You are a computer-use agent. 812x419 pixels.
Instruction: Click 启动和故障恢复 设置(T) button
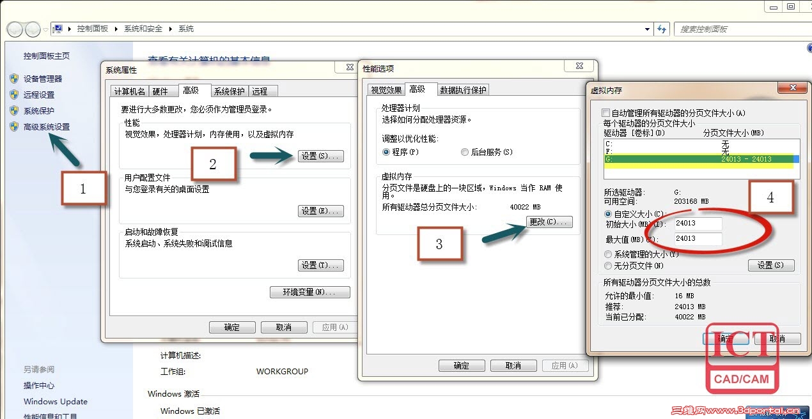(321, 265)
